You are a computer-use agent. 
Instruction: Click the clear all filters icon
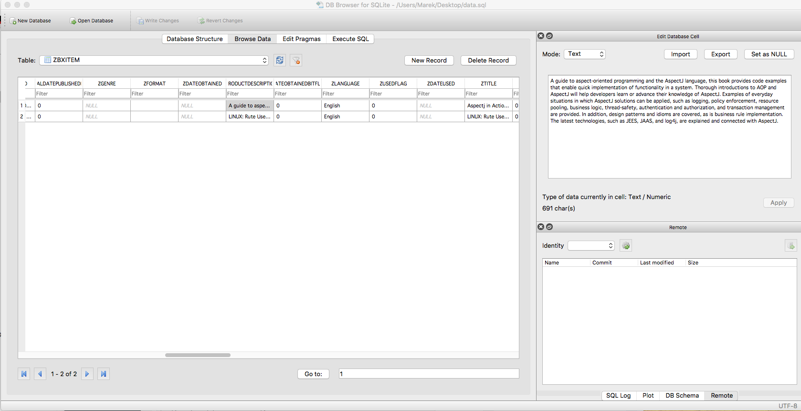tap(296, 60)
